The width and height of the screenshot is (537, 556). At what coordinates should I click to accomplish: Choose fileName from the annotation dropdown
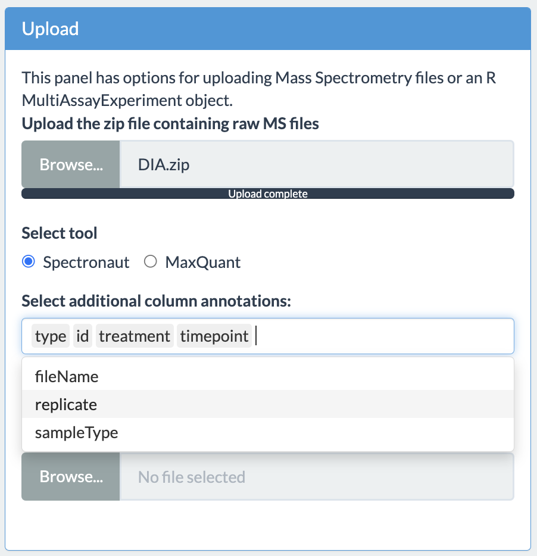[x=268, y=376]
